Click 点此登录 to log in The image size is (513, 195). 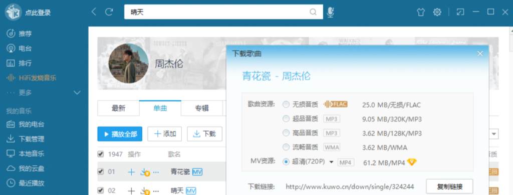pos(38,13)
